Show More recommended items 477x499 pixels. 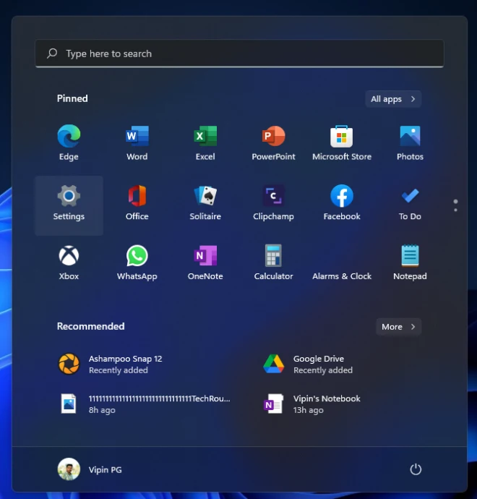tap(398, 327)
